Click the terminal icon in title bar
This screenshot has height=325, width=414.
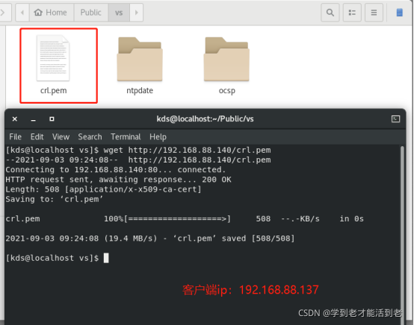[395, 119]
